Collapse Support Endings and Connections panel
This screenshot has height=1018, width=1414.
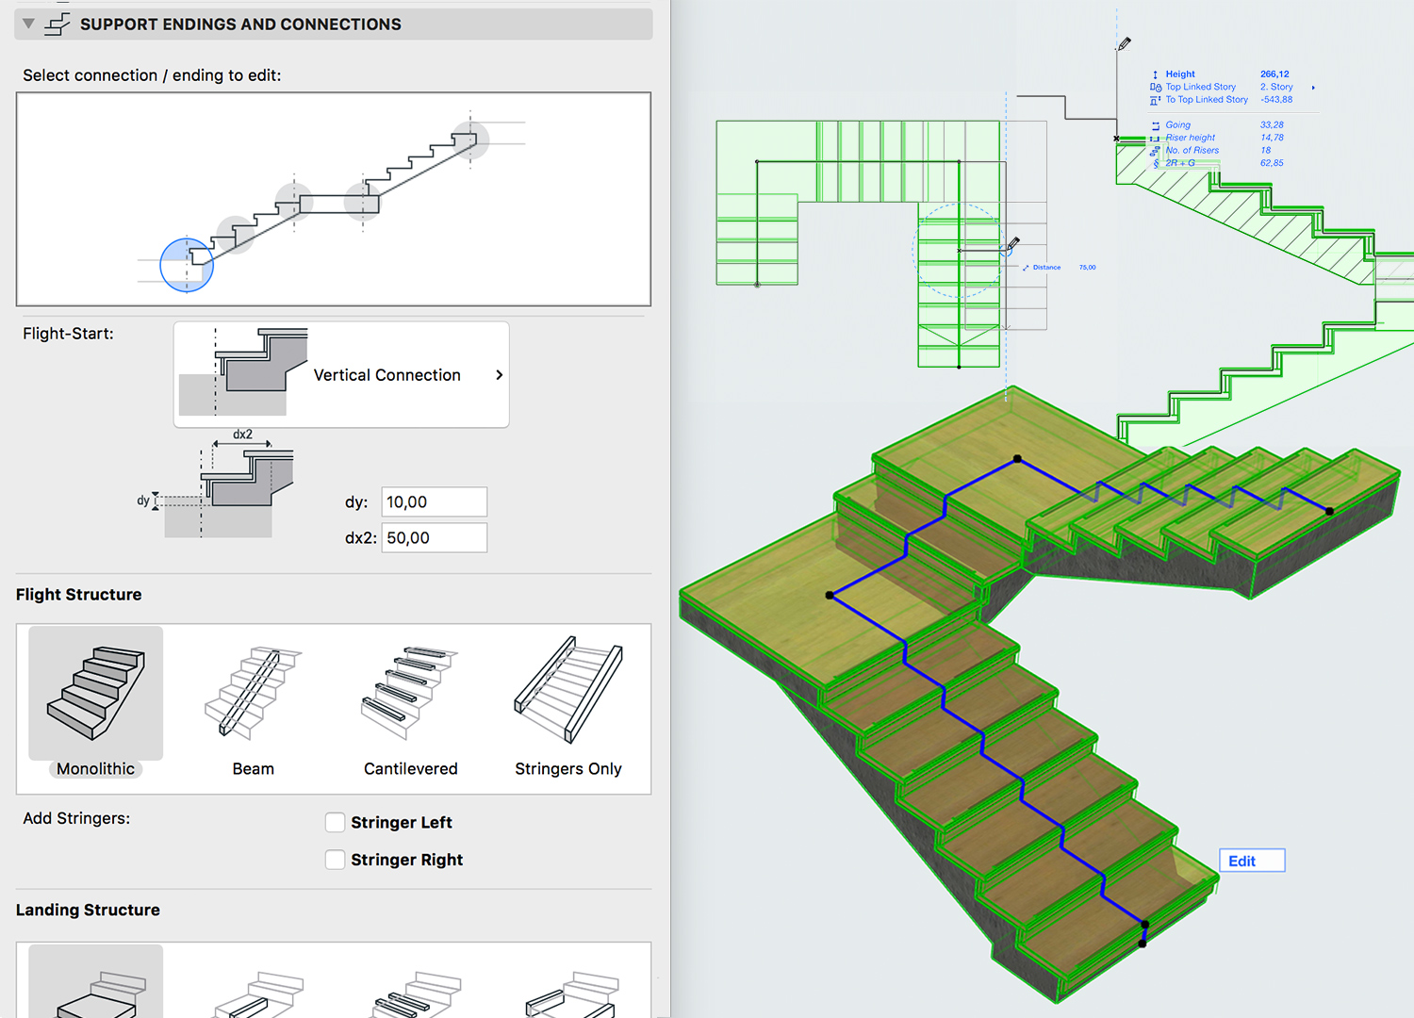[x=29, y=24]
